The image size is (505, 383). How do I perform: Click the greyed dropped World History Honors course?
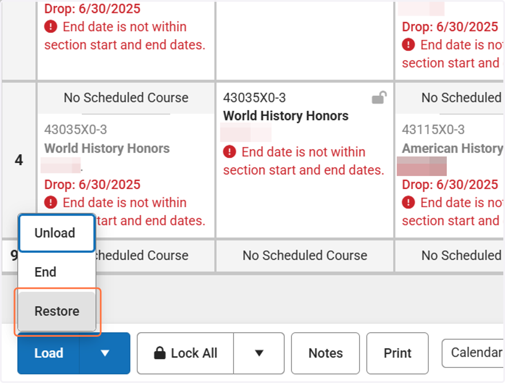click(107, 148)
